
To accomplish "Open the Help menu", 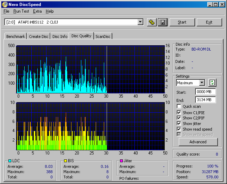I will pyautogui.click(x=50, y=11).
